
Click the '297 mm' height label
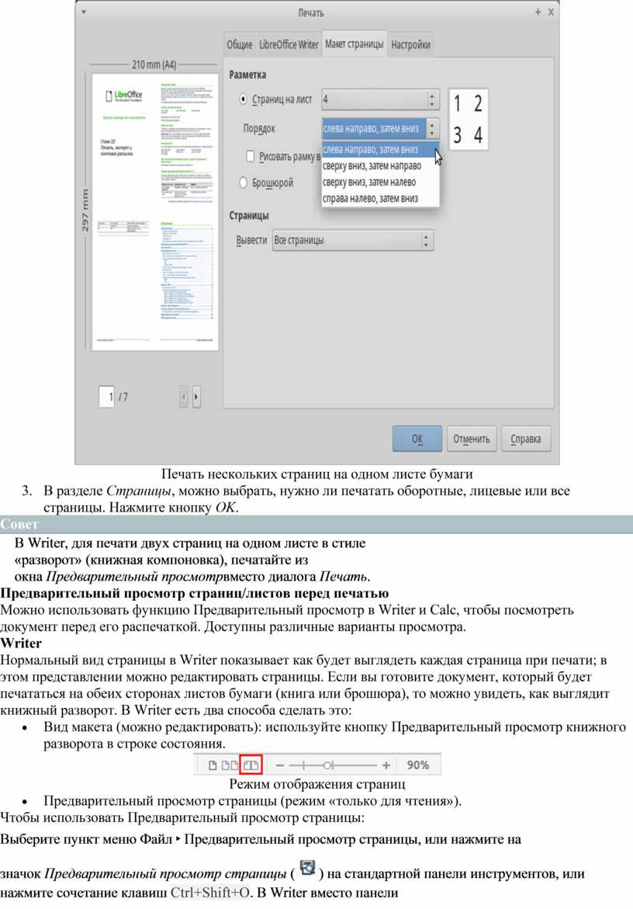point(85,210)
